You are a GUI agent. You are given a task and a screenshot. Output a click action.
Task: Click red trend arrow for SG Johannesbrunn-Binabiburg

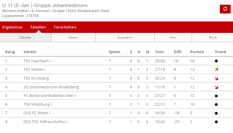[x=217, y=87]
